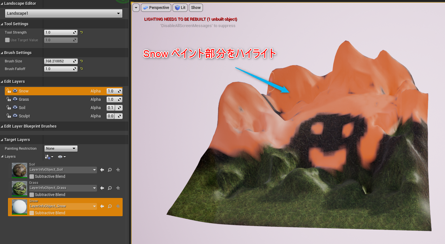The height and width of the screenshot is (244, 445).
Task: Open target layers sort options
Action: tap(49, 157)
